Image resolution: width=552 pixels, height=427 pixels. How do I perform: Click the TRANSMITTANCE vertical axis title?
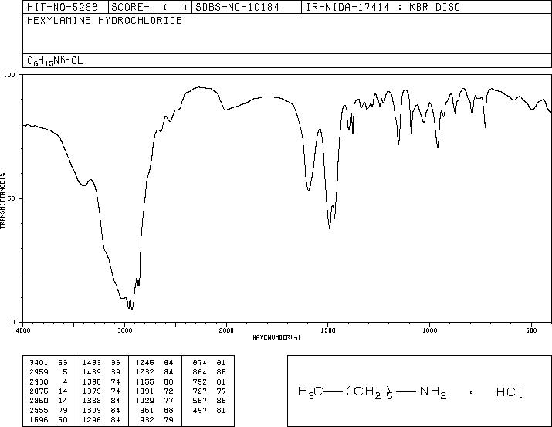(3, 199)
